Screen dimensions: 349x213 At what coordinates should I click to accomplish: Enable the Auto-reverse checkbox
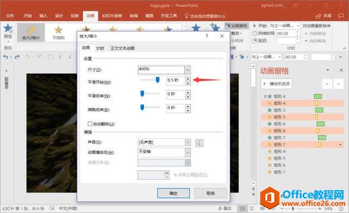coord(90,124)
